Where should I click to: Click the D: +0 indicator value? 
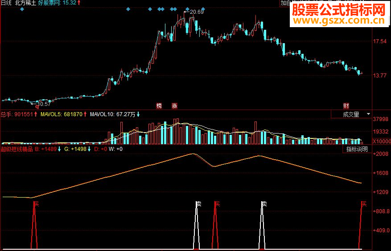pyautogui.click(x=100, y=149)
